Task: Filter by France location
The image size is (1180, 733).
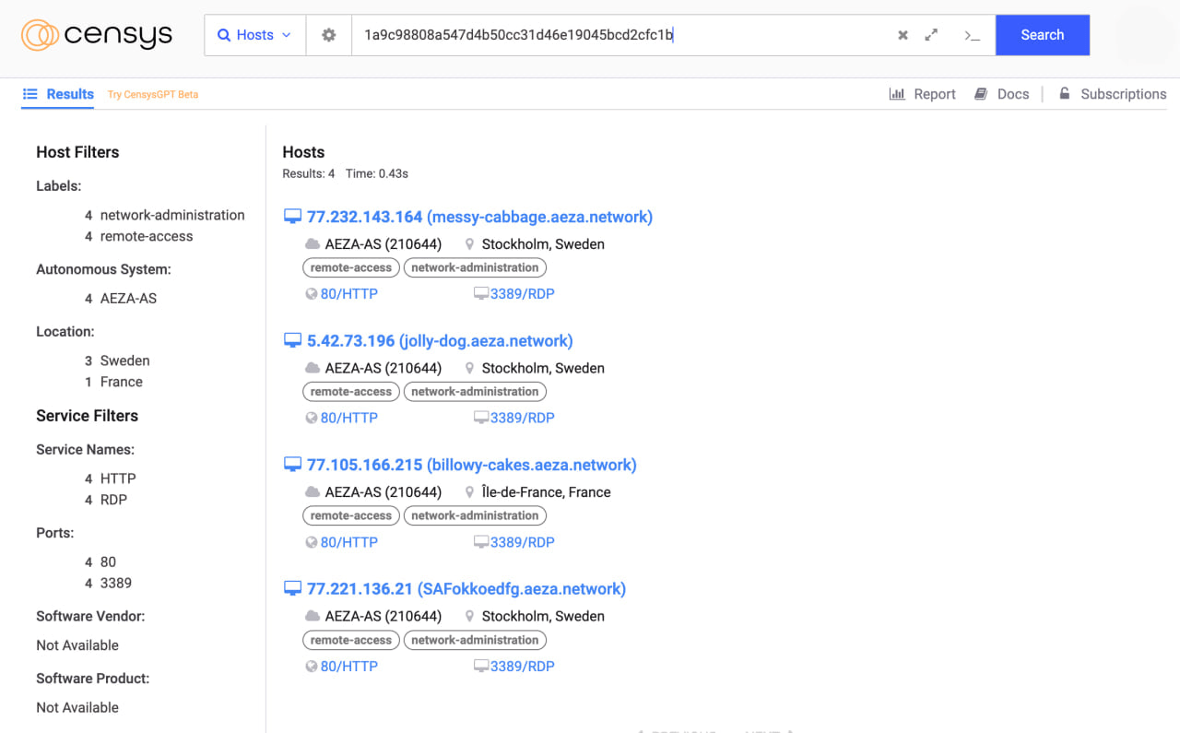Action: [121, 382]
